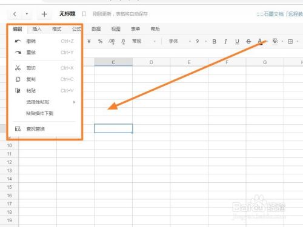Open the 数据 menu
This screenshot has width=303, height=227.
click(96, 29)
